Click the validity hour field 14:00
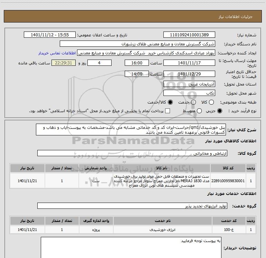 point(137,74)
